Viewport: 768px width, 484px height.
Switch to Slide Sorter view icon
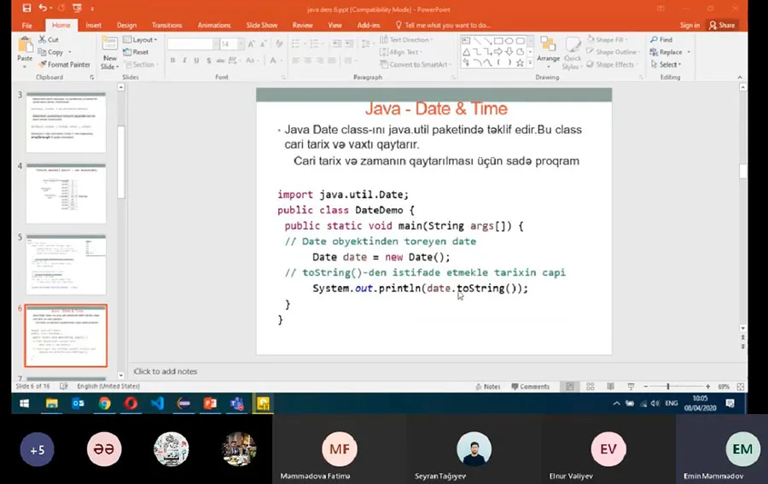pos(591,387)
